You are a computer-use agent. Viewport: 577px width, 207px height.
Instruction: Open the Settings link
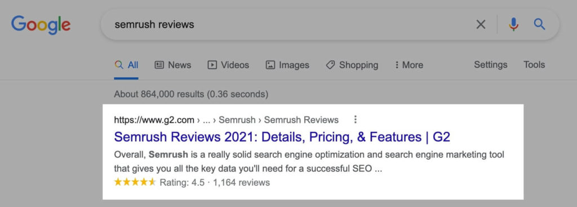[x=491, y=65]
